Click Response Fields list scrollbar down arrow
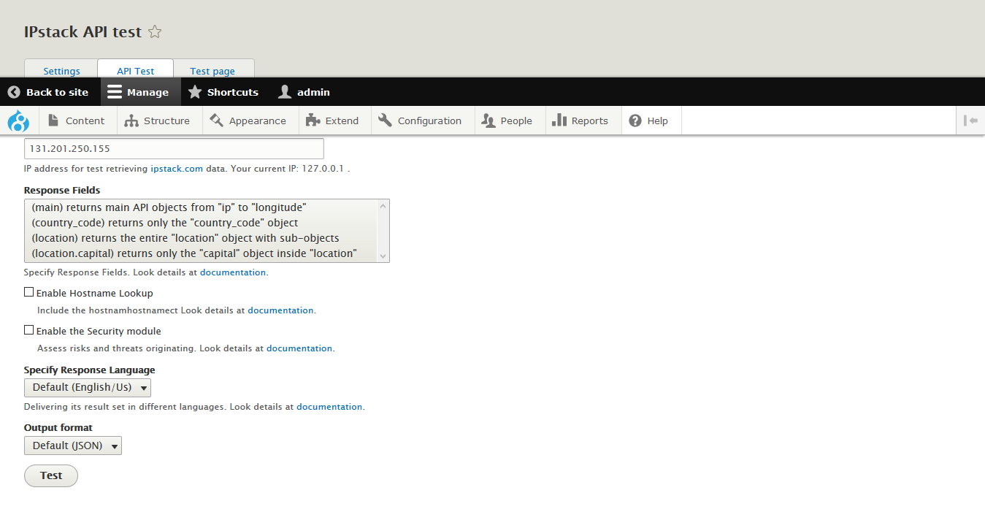 tap(383, 256)
